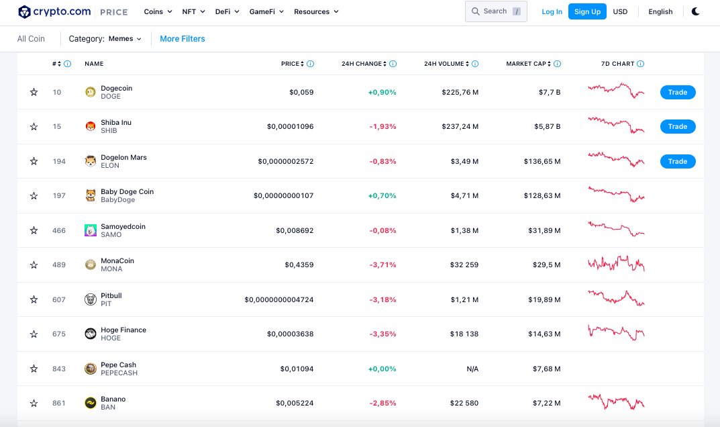720x427 pixels.
Task: Open the Hoge Finance name link
Action: coord(123,330)
